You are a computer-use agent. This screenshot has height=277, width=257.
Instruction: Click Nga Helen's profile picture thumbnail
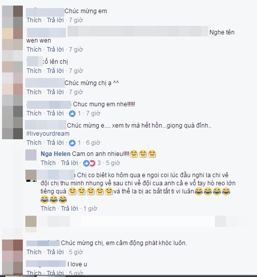31,155
